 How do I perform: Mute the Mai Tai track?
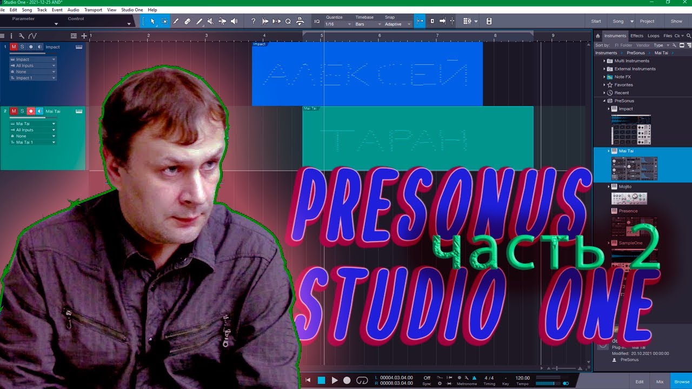14,111
